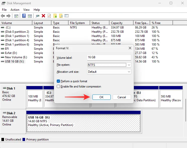The height and width of the screenshot is (148, 187).
Task: Click the checklist settings toolbar icon
Action: pos(67,16)
